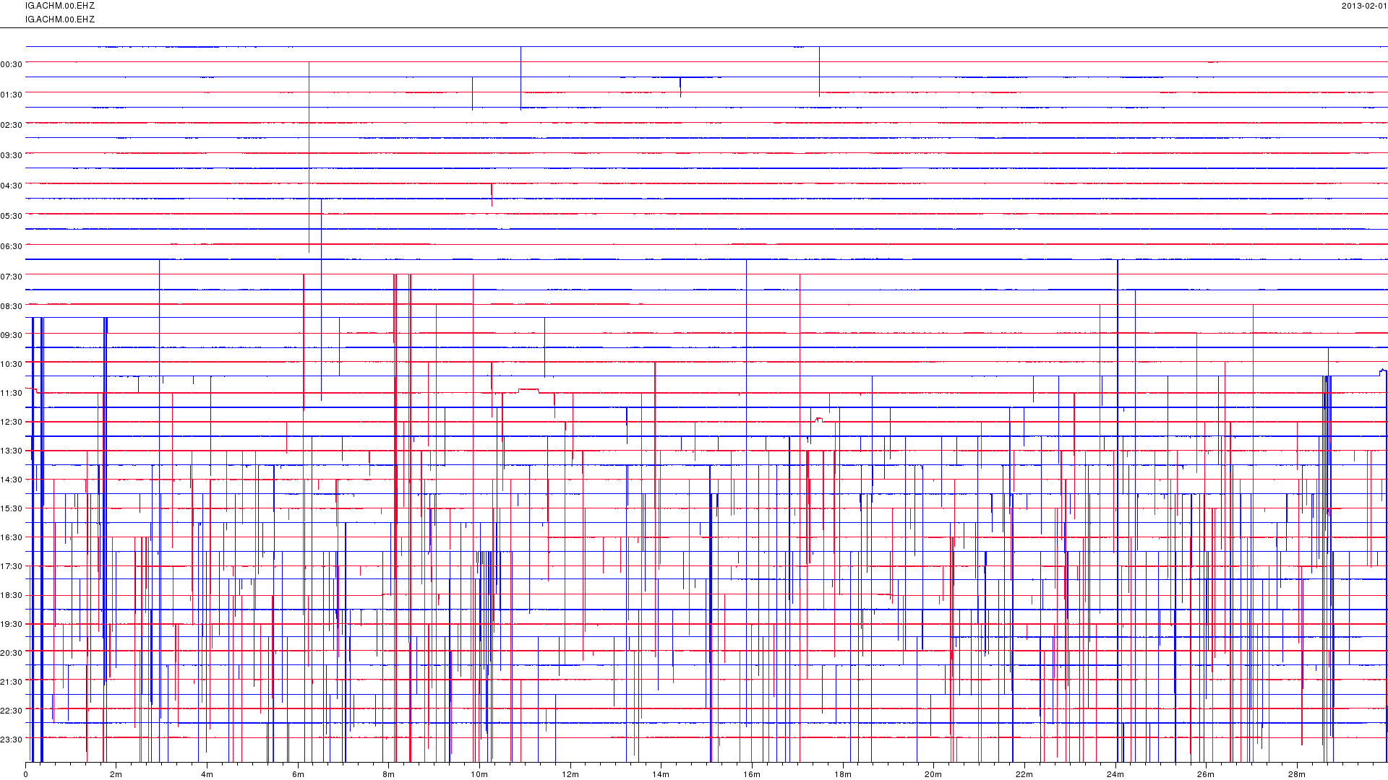Select the 08:30 row label
Viewport: 1388px width, 780px height.
pos(12,306)
